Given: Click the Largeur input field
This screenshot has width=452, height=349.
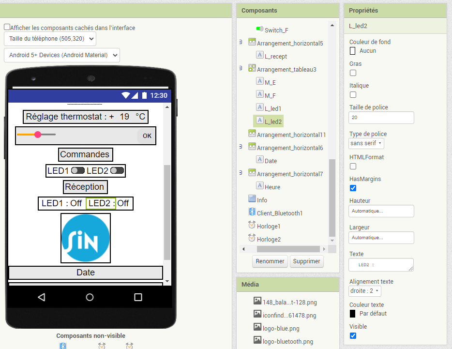Looking at the screenshot, I should pos(381,238).
